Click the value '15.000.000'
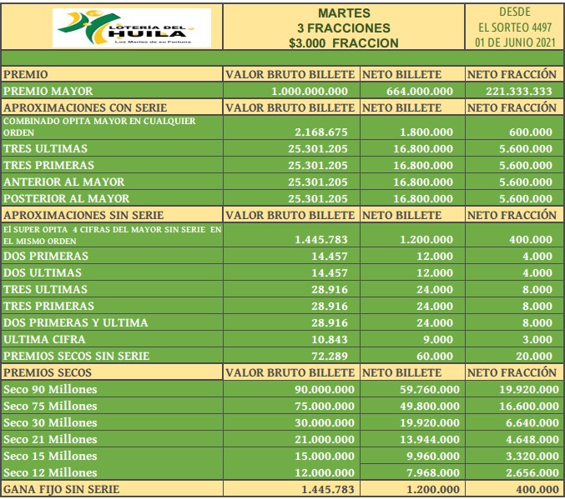 click(x=325, y=456)
